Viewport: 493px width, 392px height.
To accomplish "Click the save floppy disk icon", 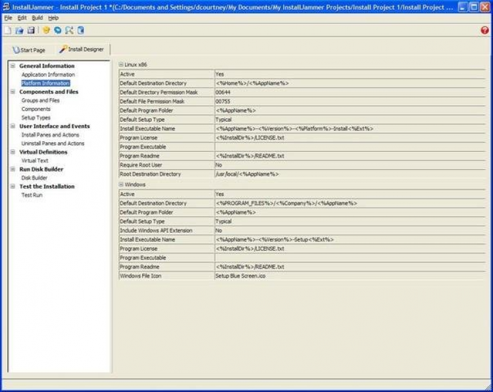I will click(31, 30).
